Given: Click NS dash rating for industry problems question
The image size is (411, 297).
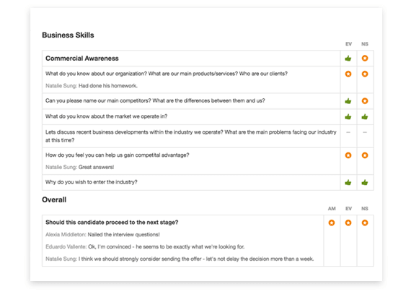Looking at the screenshot, I should coord(365,132).
